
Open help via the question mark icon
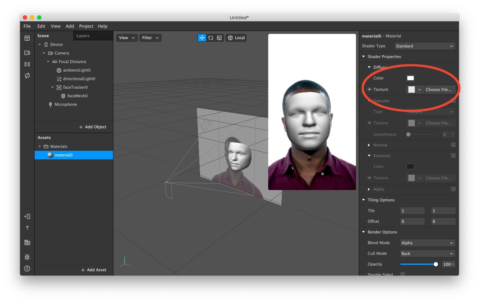27,268
